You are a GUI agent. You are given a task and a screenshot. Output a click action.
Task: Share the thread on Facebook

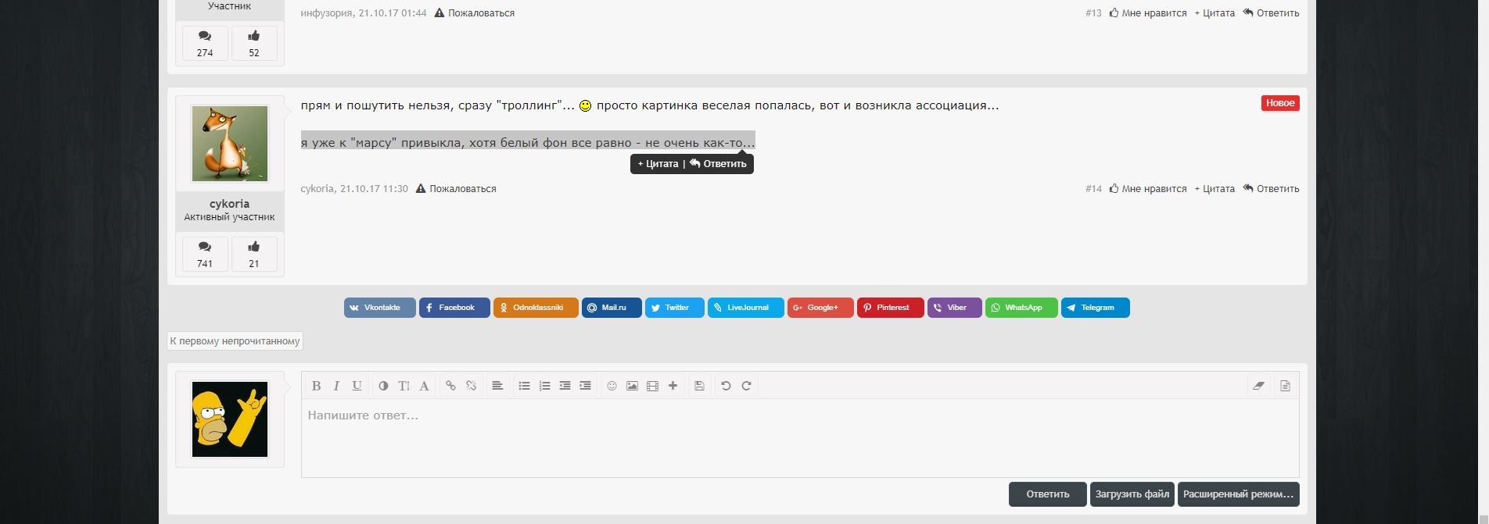point(454,308)
